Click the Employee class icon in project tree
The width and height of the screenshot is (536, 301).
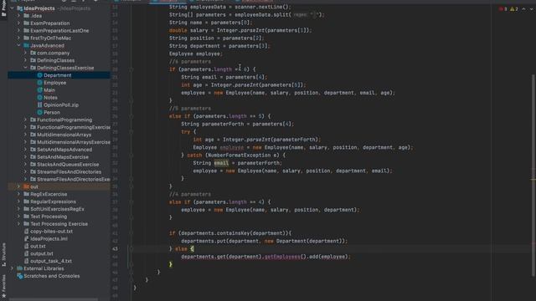click(x=39, y=83)
